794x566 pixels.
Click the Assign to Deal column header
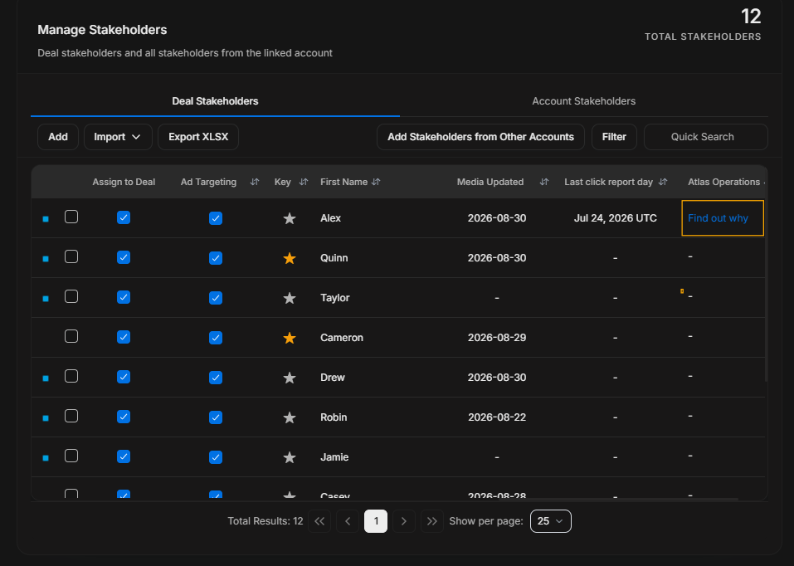click(124, 182)
